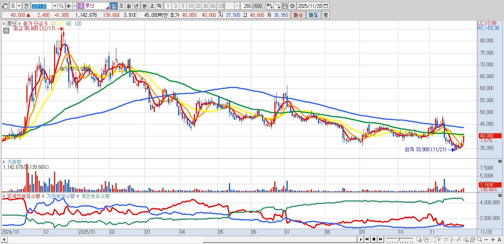
Task: Click the speed slider in bottom playback bar
Action: point(400,239)
